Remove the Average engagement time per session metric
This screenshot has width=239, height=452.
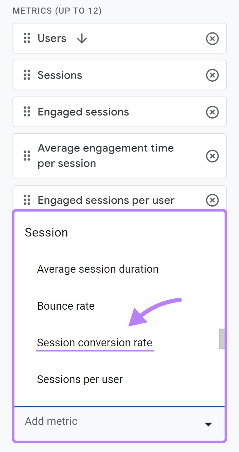(212, 156)
